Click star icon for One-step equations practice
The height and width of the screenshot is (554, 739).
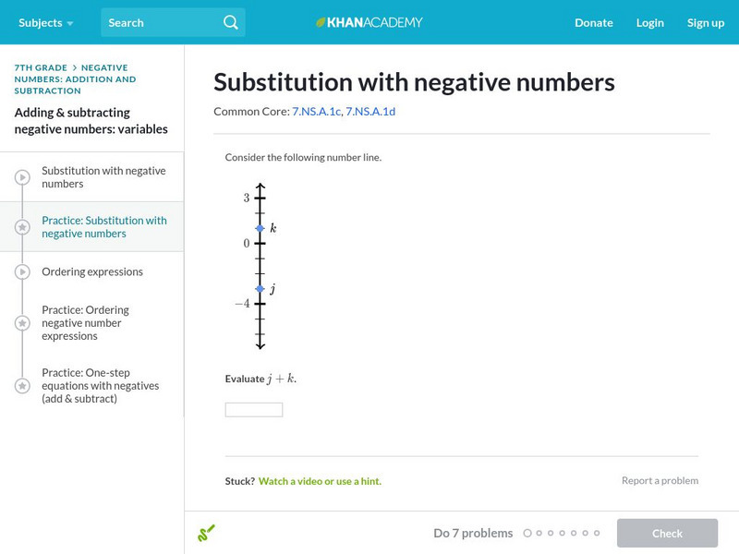coord(22,386)
